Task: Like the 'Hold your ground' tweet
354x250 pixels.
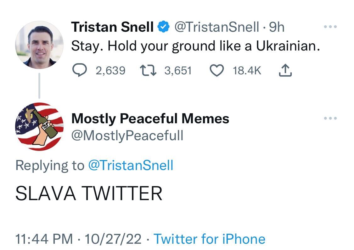Action: (x=216, y=71)
